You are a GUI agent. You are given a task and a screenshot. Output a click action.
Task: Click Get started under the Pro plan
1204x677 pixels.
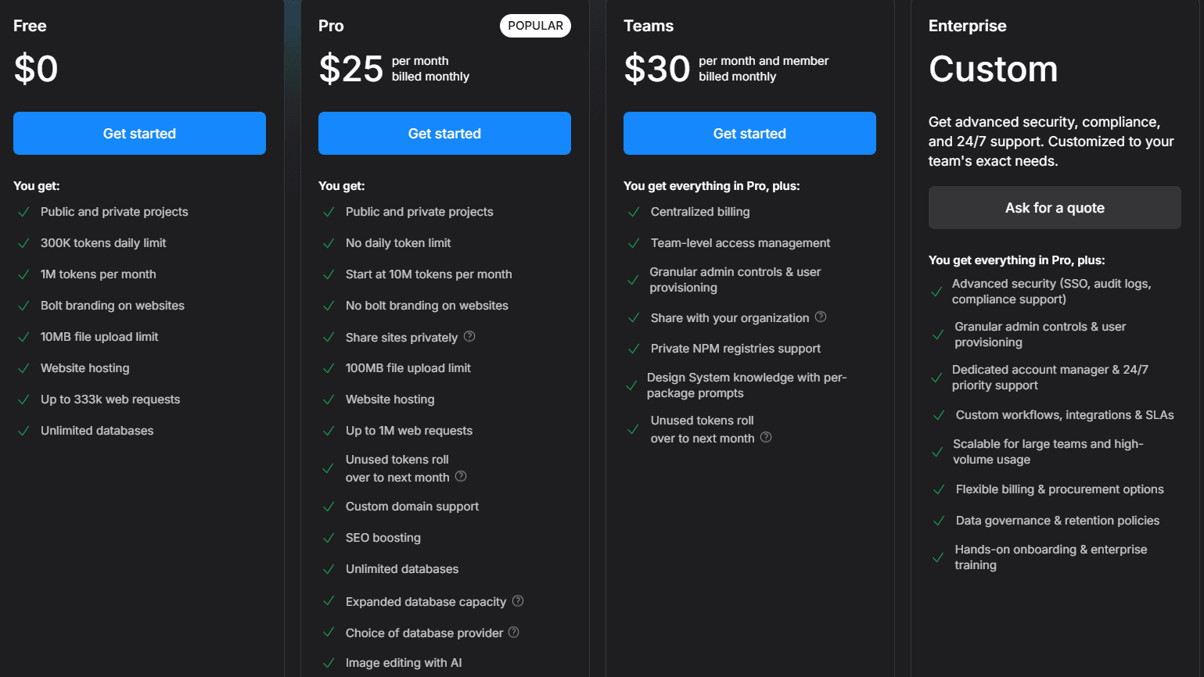coord(444,133)
